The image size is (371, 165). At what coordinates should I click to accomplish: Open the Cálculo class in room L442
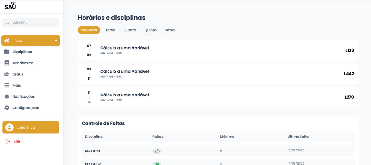tap(218, 74)
